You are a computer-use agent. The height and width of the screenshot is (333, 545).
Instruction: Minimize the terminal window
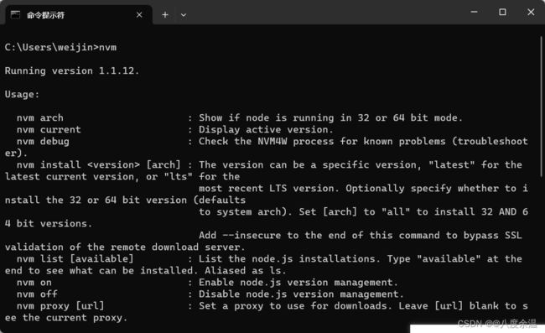coord(474,13)
